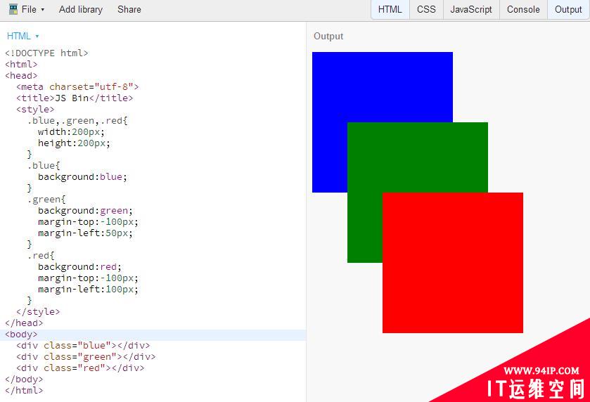This screenshot has height=402, width=590.
Task: Click the closing </head> tag line
Action: pos(24,323)
